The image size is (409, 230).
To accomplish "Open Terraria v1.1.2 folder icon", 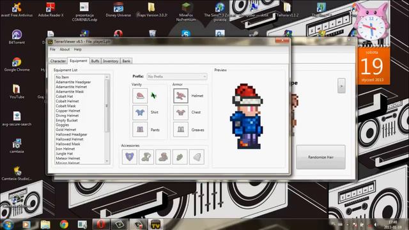I will 287,10.
